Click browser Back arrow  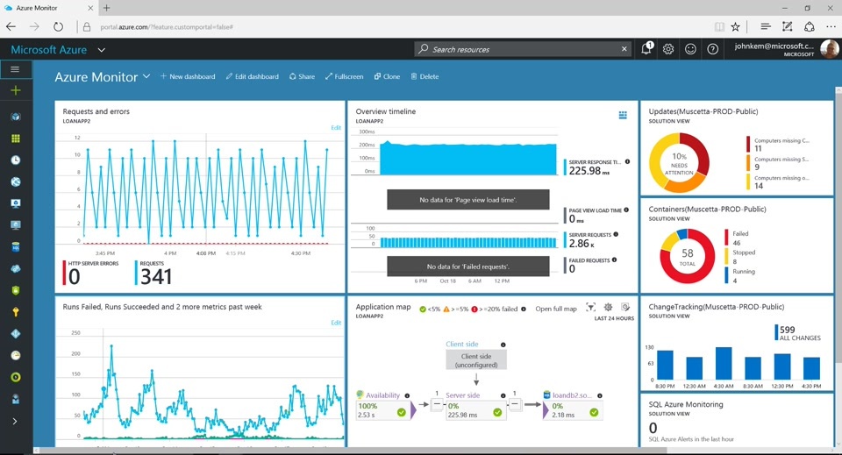pyautogui.click(x=11, y=27)
